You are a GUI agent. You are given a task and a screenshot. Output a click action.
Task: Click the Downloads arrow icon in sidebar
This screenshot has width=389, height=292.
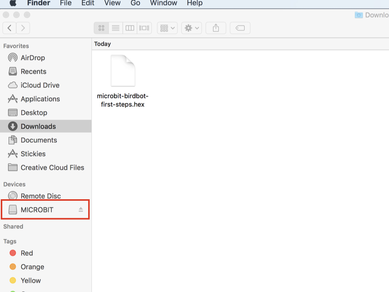point(13,126)
